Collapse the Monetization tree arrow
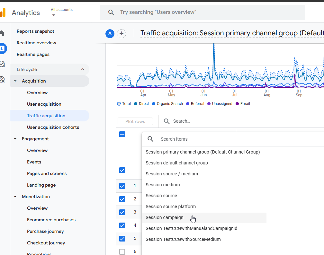Image resolution: width=324 pixels, height=255 pixels. tap(15, 197)
